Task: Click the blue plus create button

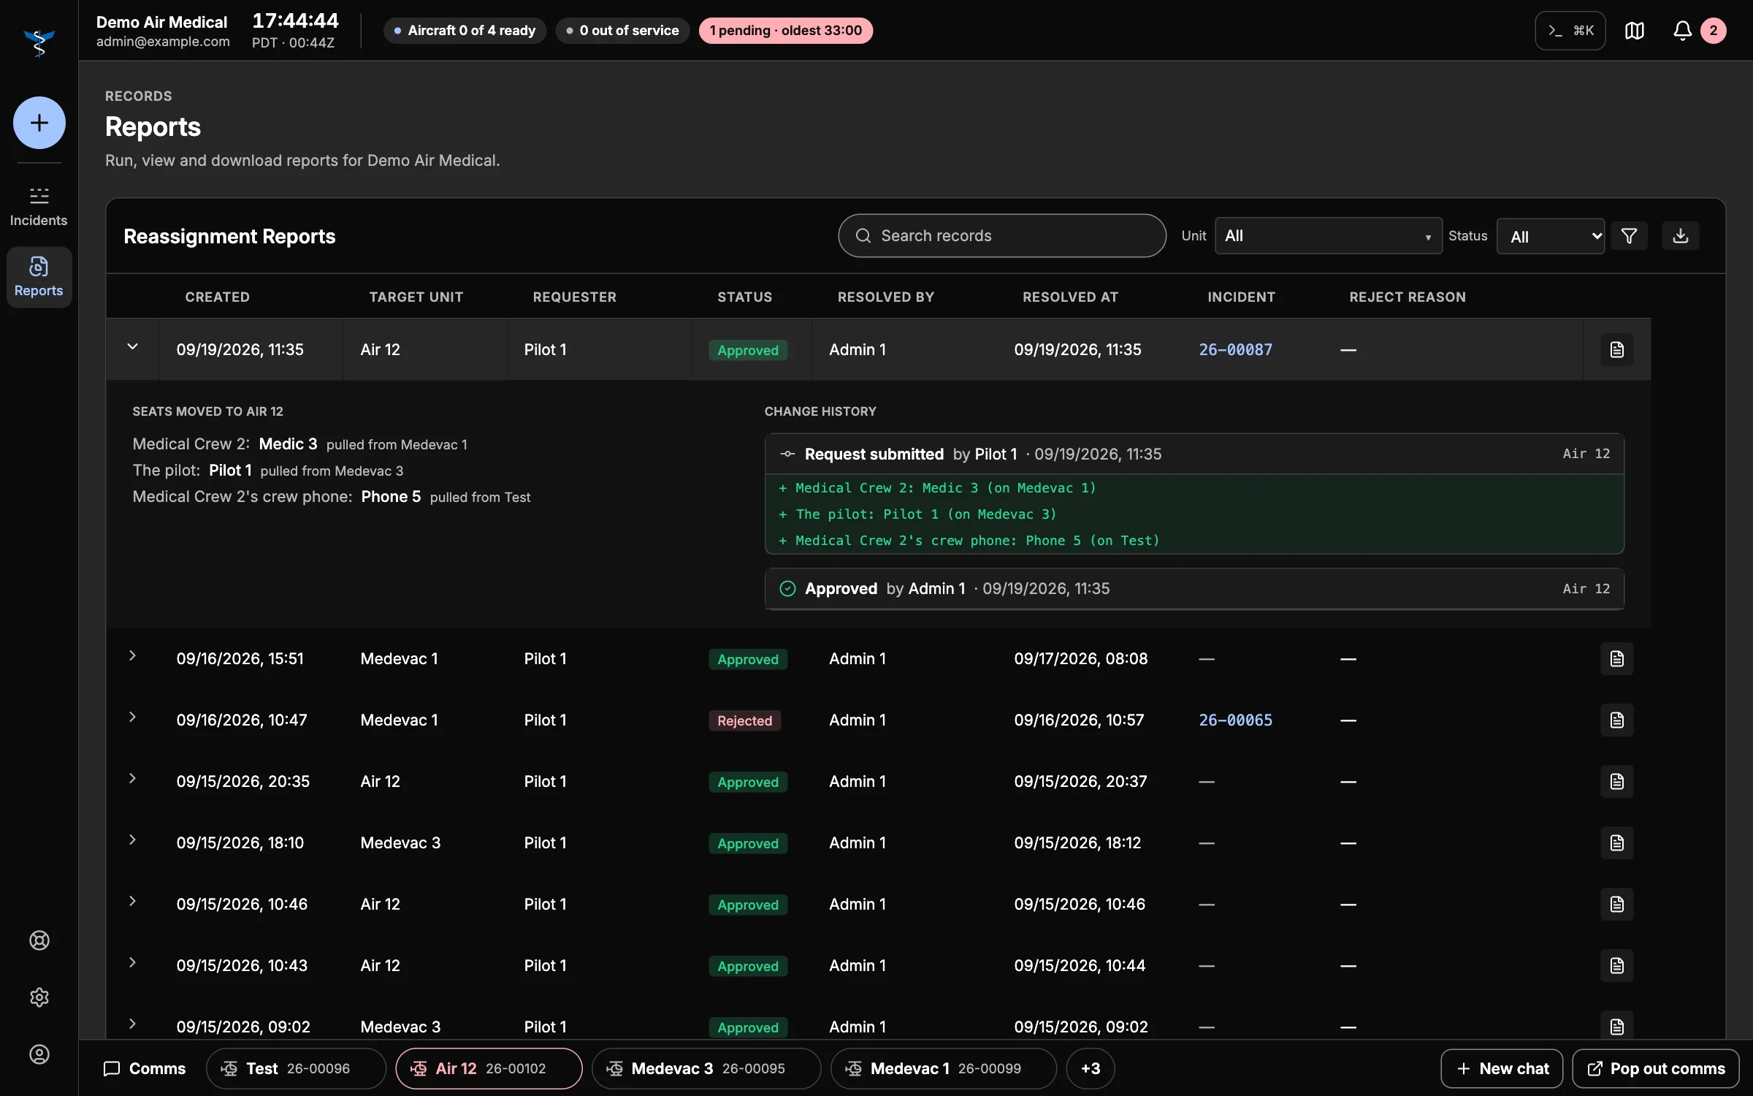Action: point(39,123)
